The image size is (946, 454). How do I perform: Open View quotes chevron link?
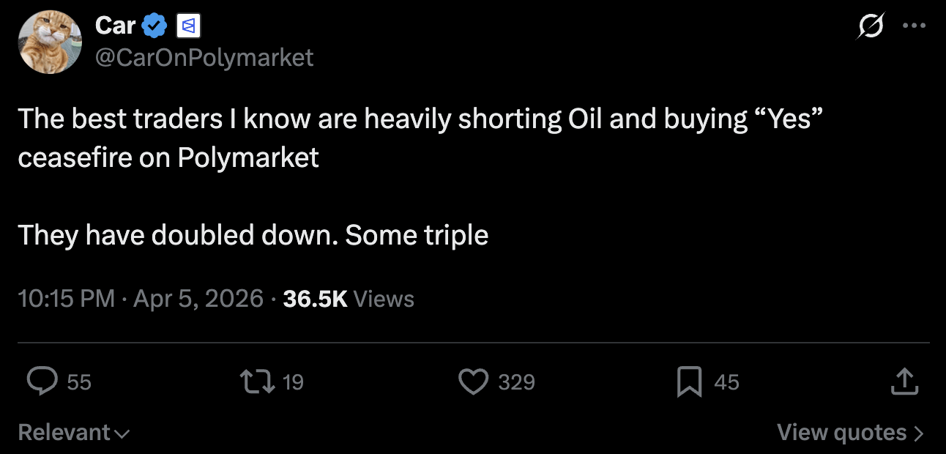(x=850, y=433)
